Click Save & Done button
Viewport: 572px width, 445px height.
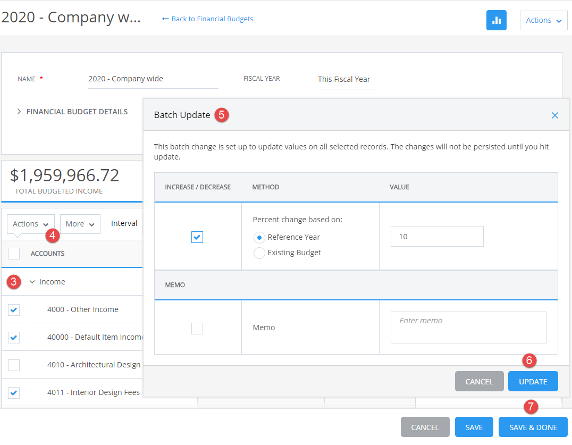tap(533, 427)
